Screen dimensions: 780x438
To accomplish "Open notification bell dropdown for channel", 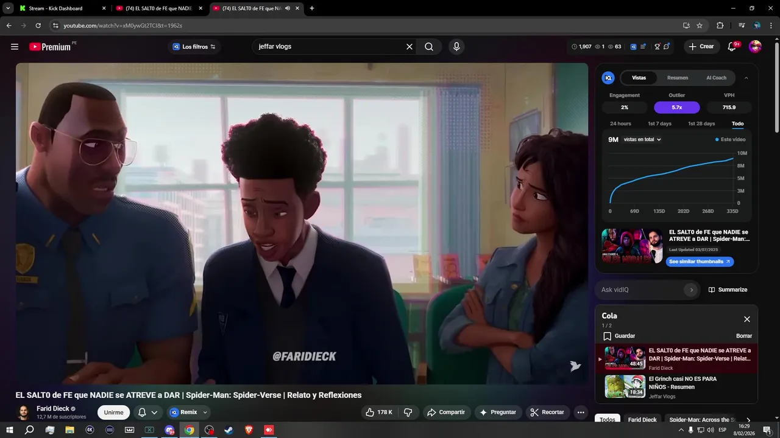I will coord(147,412).
